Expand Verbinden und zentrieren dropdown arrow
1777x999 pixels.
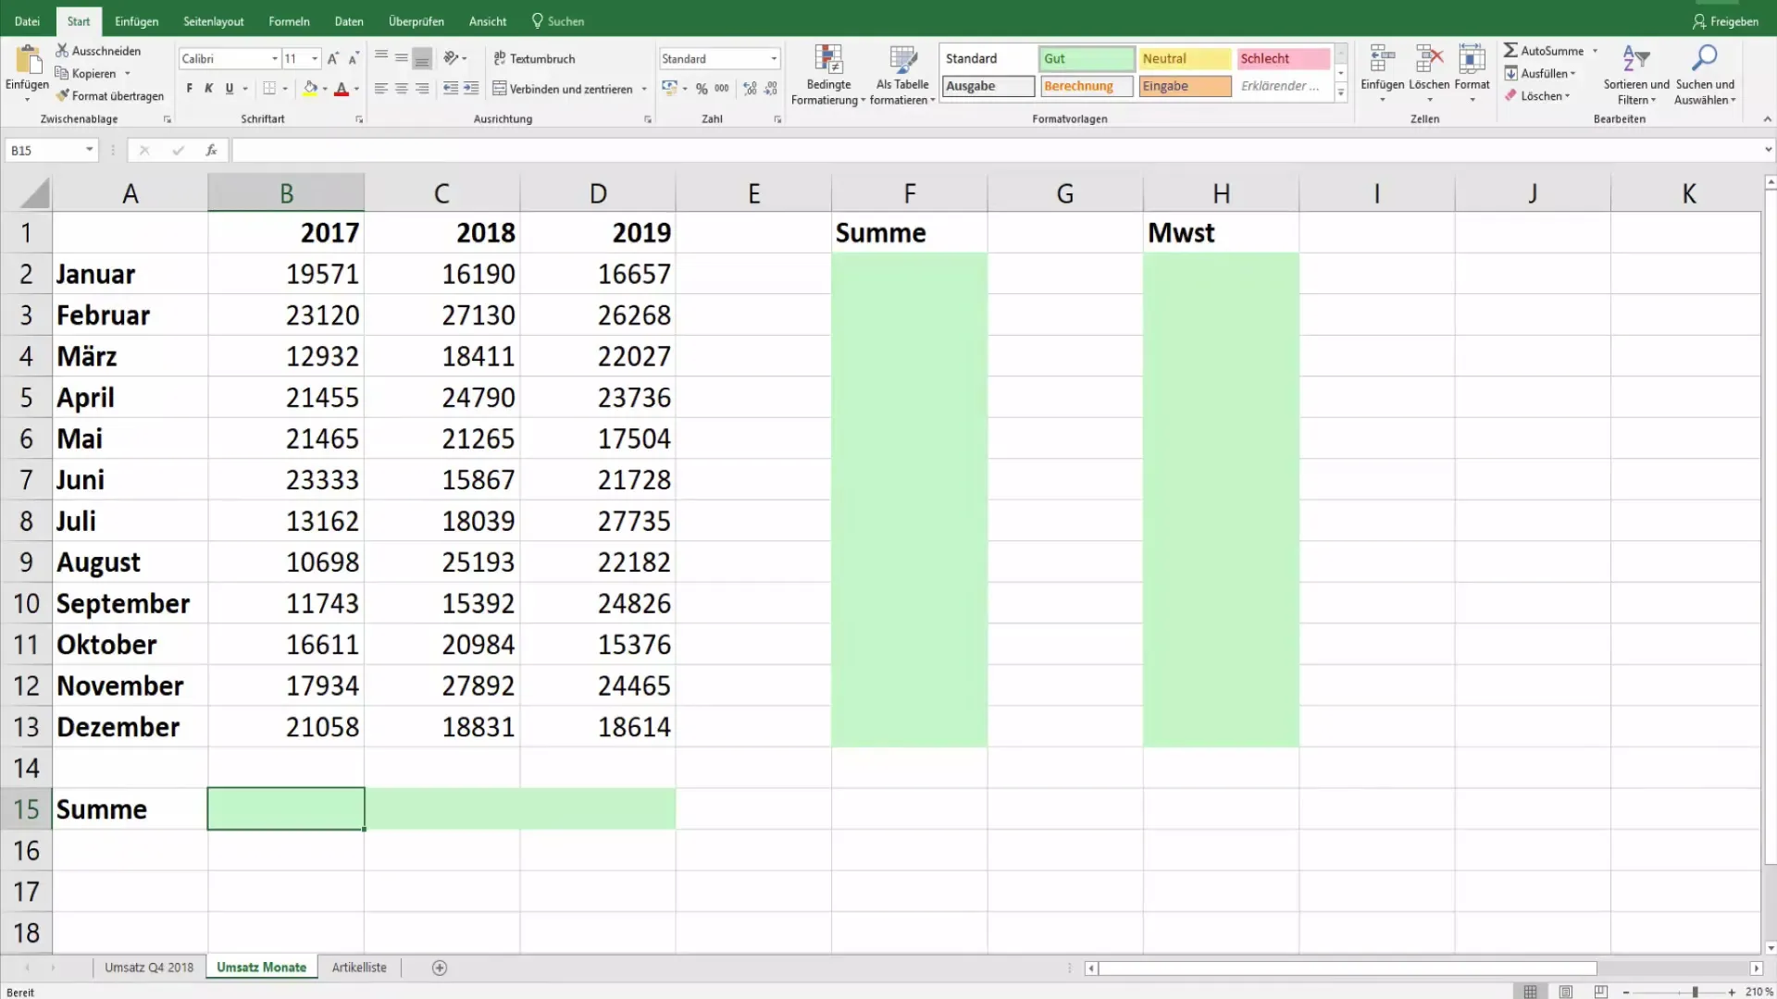point(644,89)
